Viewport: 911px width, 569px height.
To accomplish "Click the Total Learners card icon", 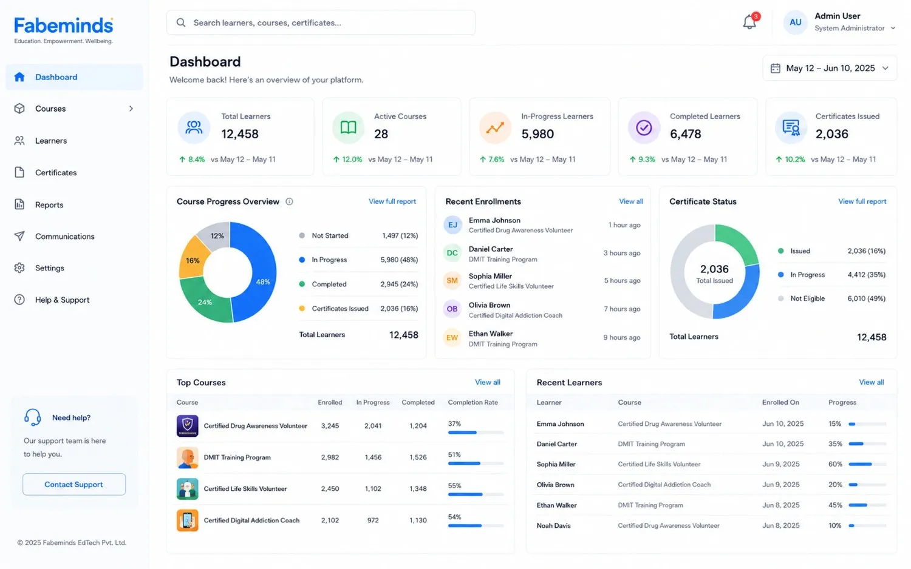I will 194,127.
